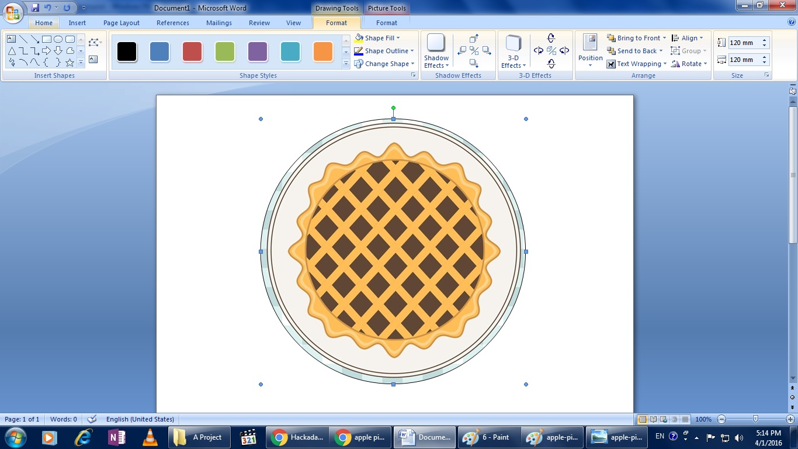This screenshot has width=798, height=449.
Task: Click the Edit Shape points icon
Action: click(x=93, y=42)
